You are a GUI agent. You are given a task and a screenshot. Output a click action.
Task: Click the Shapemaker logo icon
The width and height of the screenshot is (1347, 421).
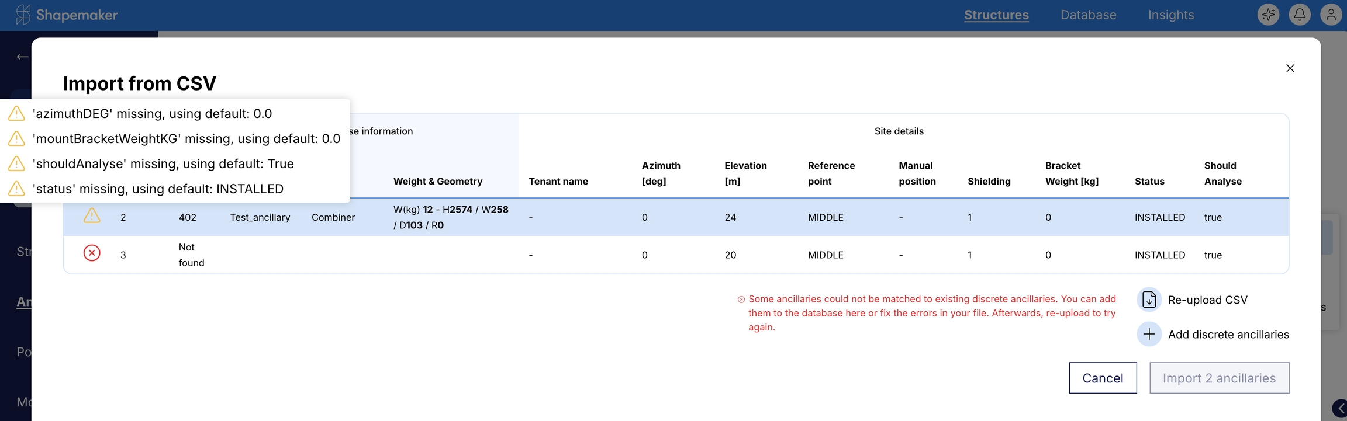click(x=23, y=15)
